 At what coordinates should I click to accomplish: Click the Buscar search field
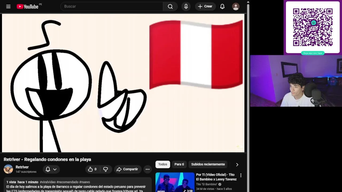(112, 6)
